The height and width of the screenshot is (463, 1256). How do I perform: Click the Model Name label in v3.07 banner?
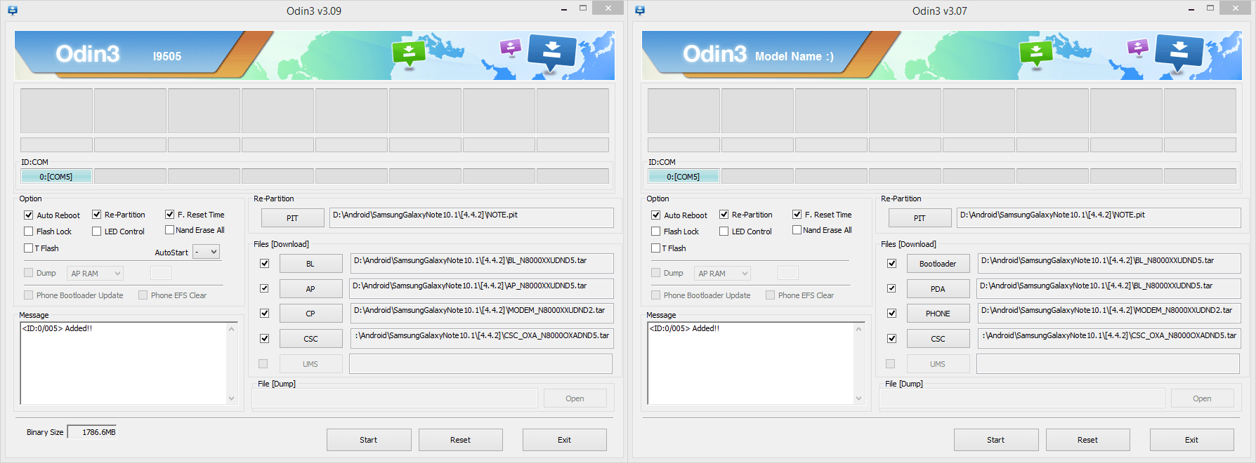click(794, 56)
